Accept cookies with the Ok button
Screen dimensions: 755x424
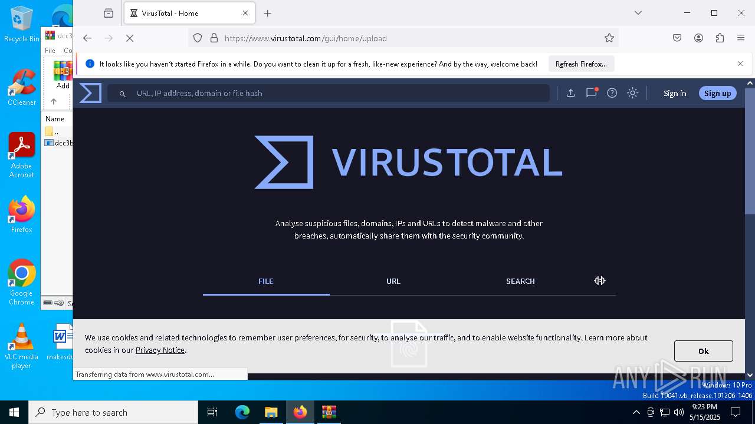(x=704, y=351)
